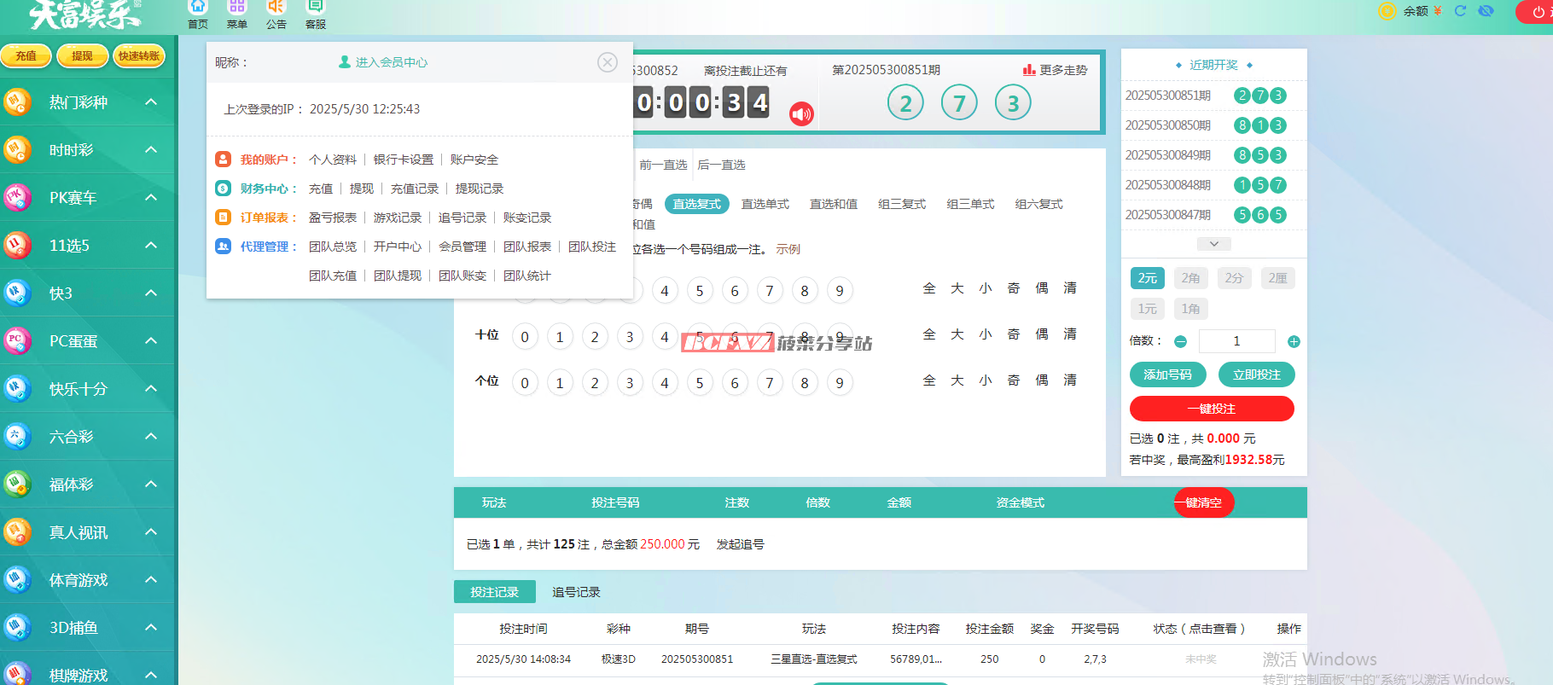Click the minus icon to decrease multiplier
This screenshot has width=1553, height=685.
[1181, 341]
